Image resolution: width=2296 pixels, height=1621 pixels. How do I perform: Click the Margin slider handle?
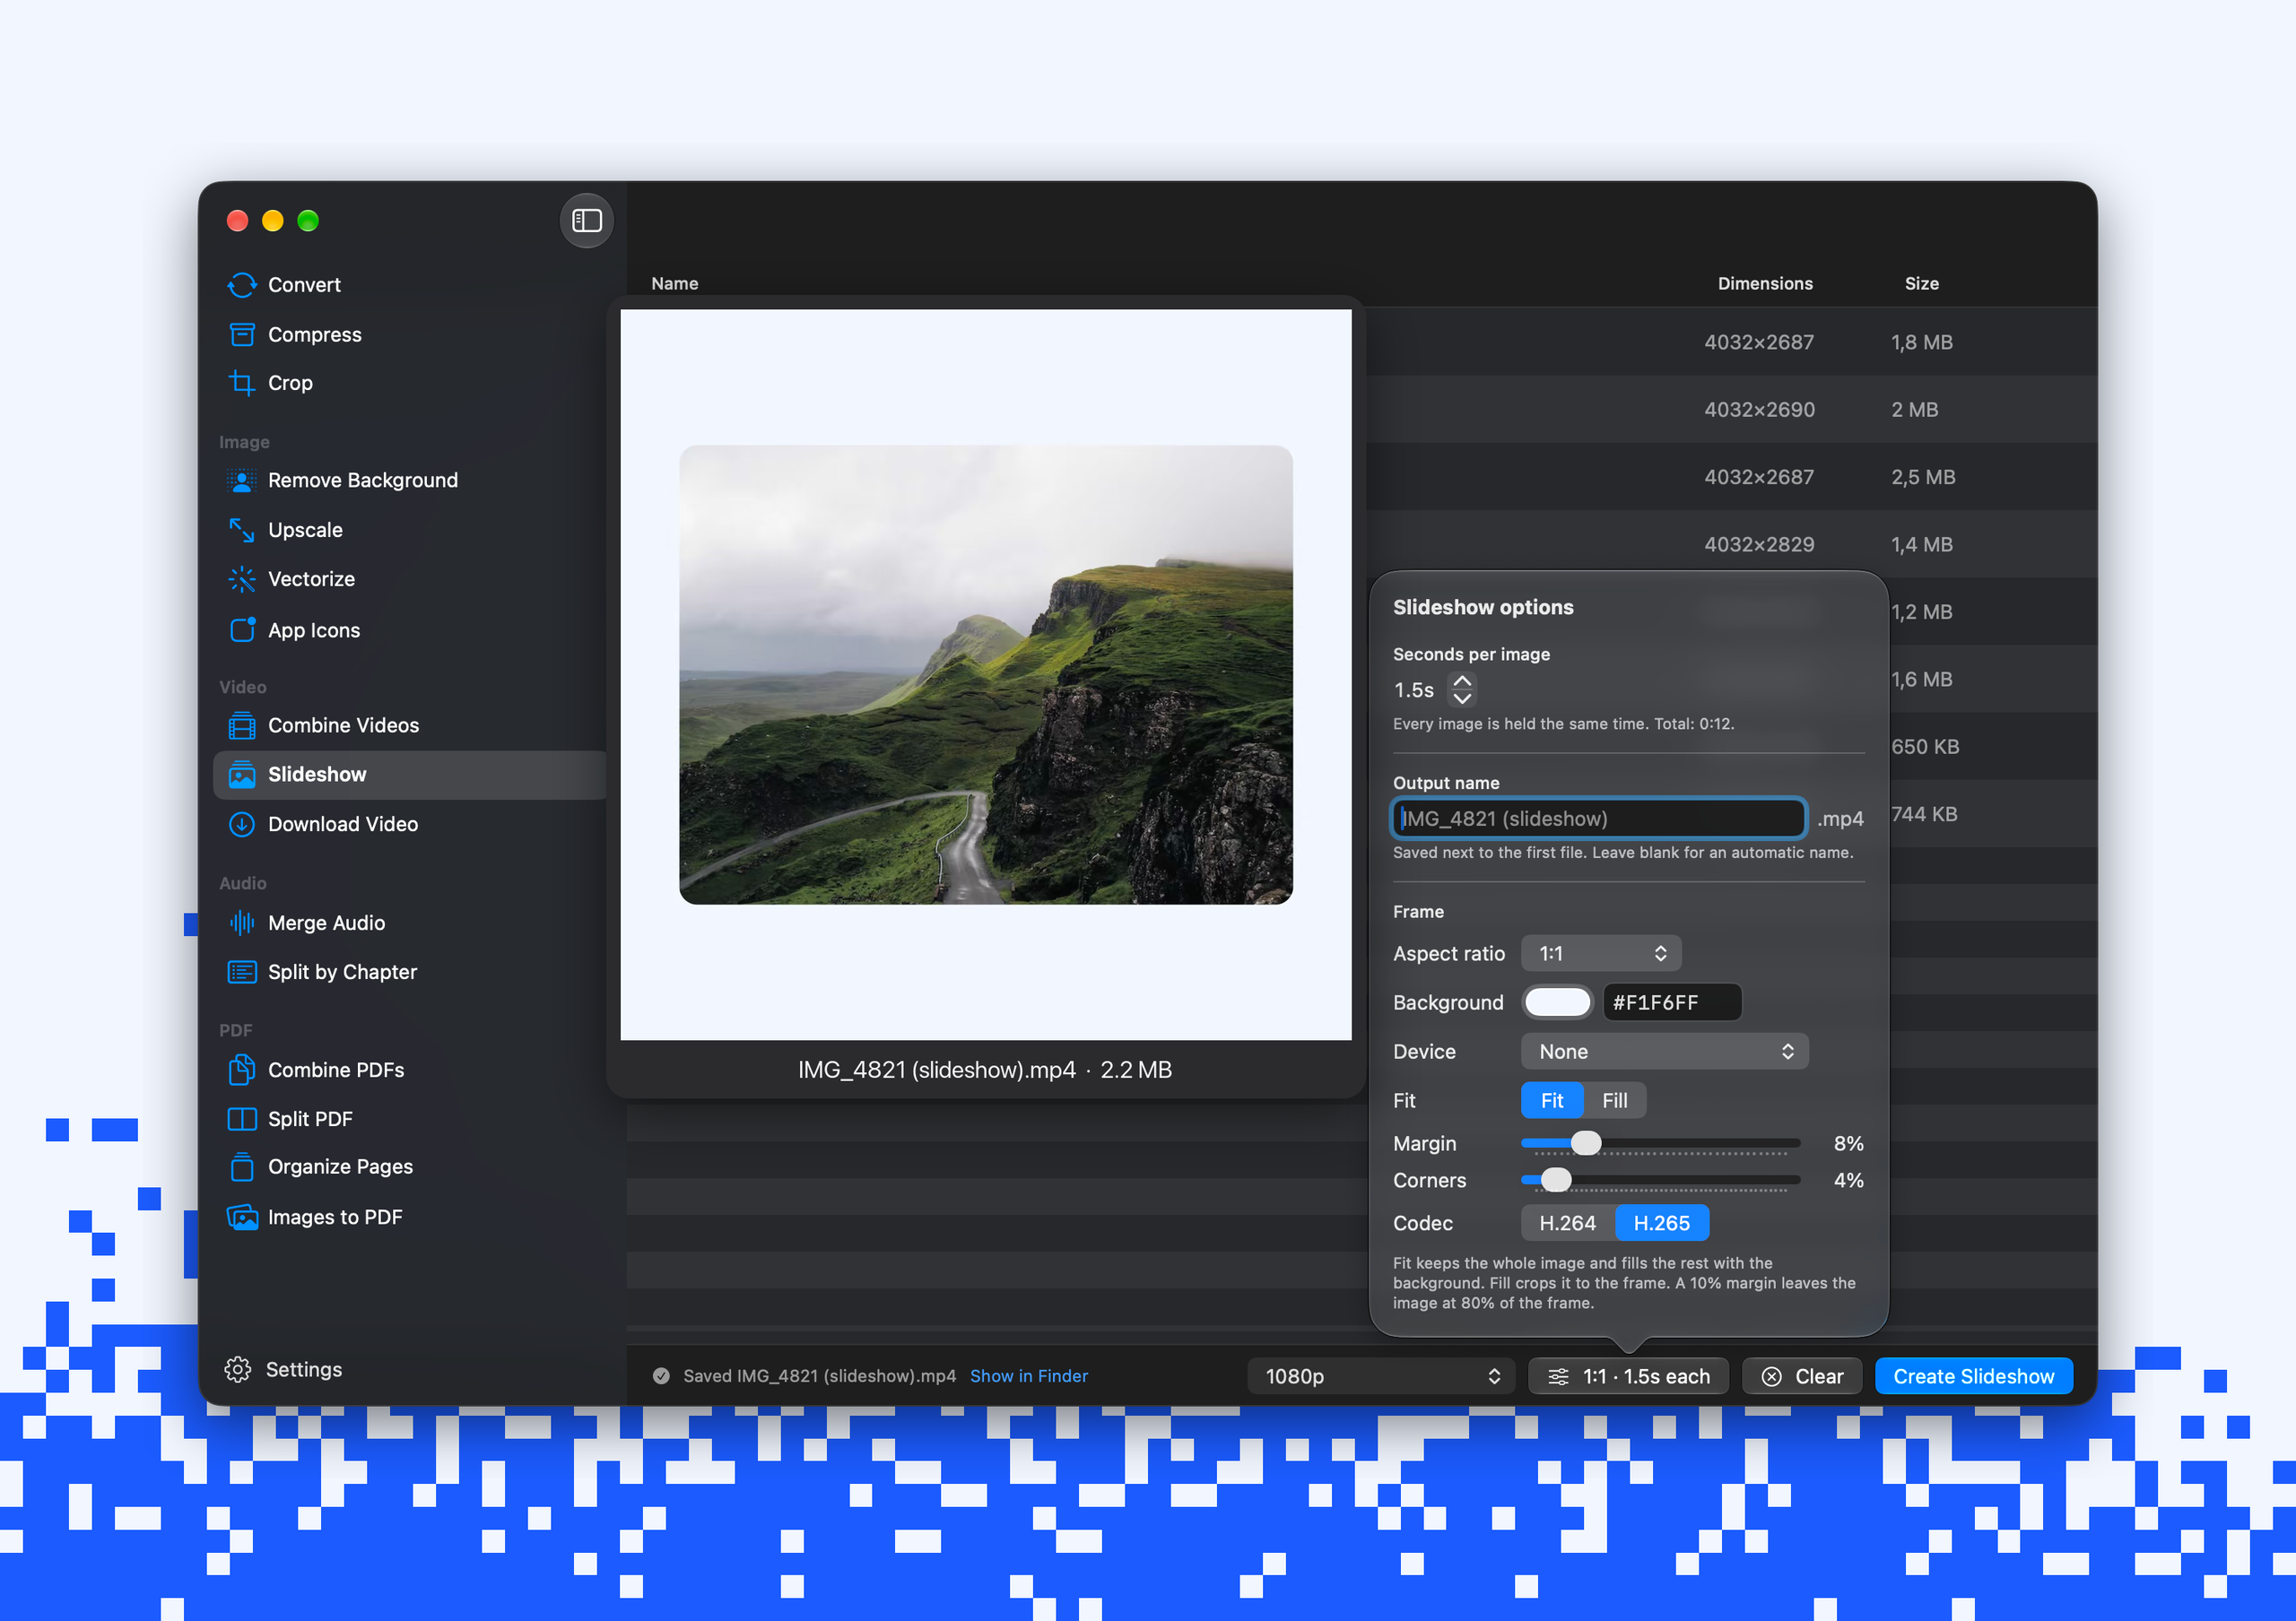click(x=1586, y=1142)
